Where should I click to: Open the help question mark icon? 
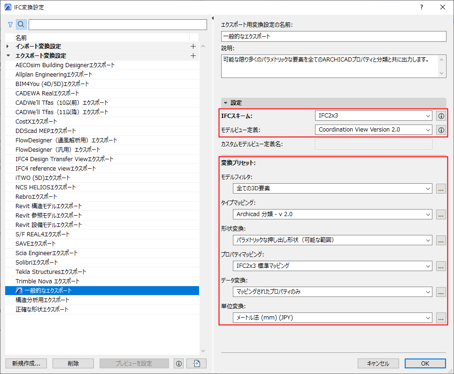click(x=421, y=7)
